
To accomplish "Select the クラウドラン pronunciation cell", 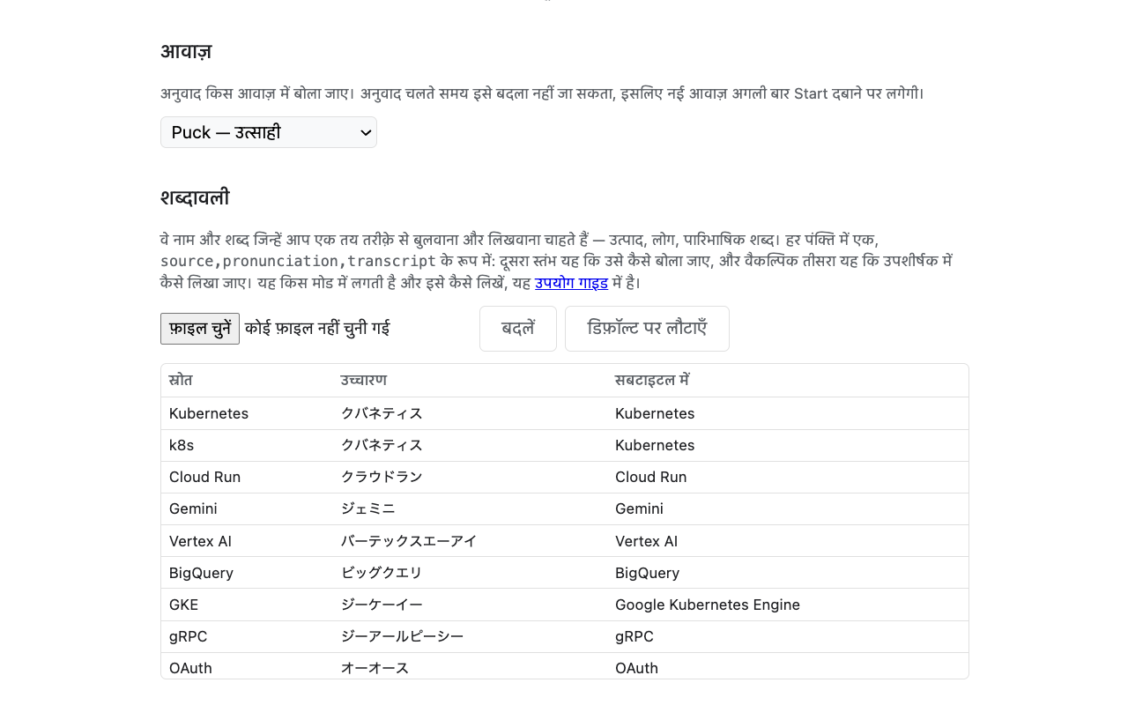I will point(470,477).
